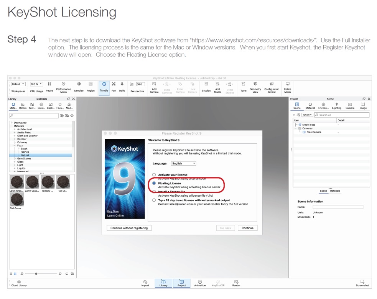
Task: Expand the Architectural materials folder
Action: click(15, 129)
